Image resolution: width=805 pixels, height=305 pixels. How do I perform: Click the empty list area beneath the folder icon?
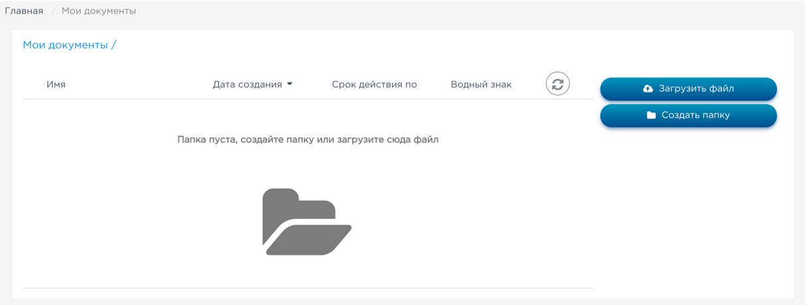[x=307, y=272]
